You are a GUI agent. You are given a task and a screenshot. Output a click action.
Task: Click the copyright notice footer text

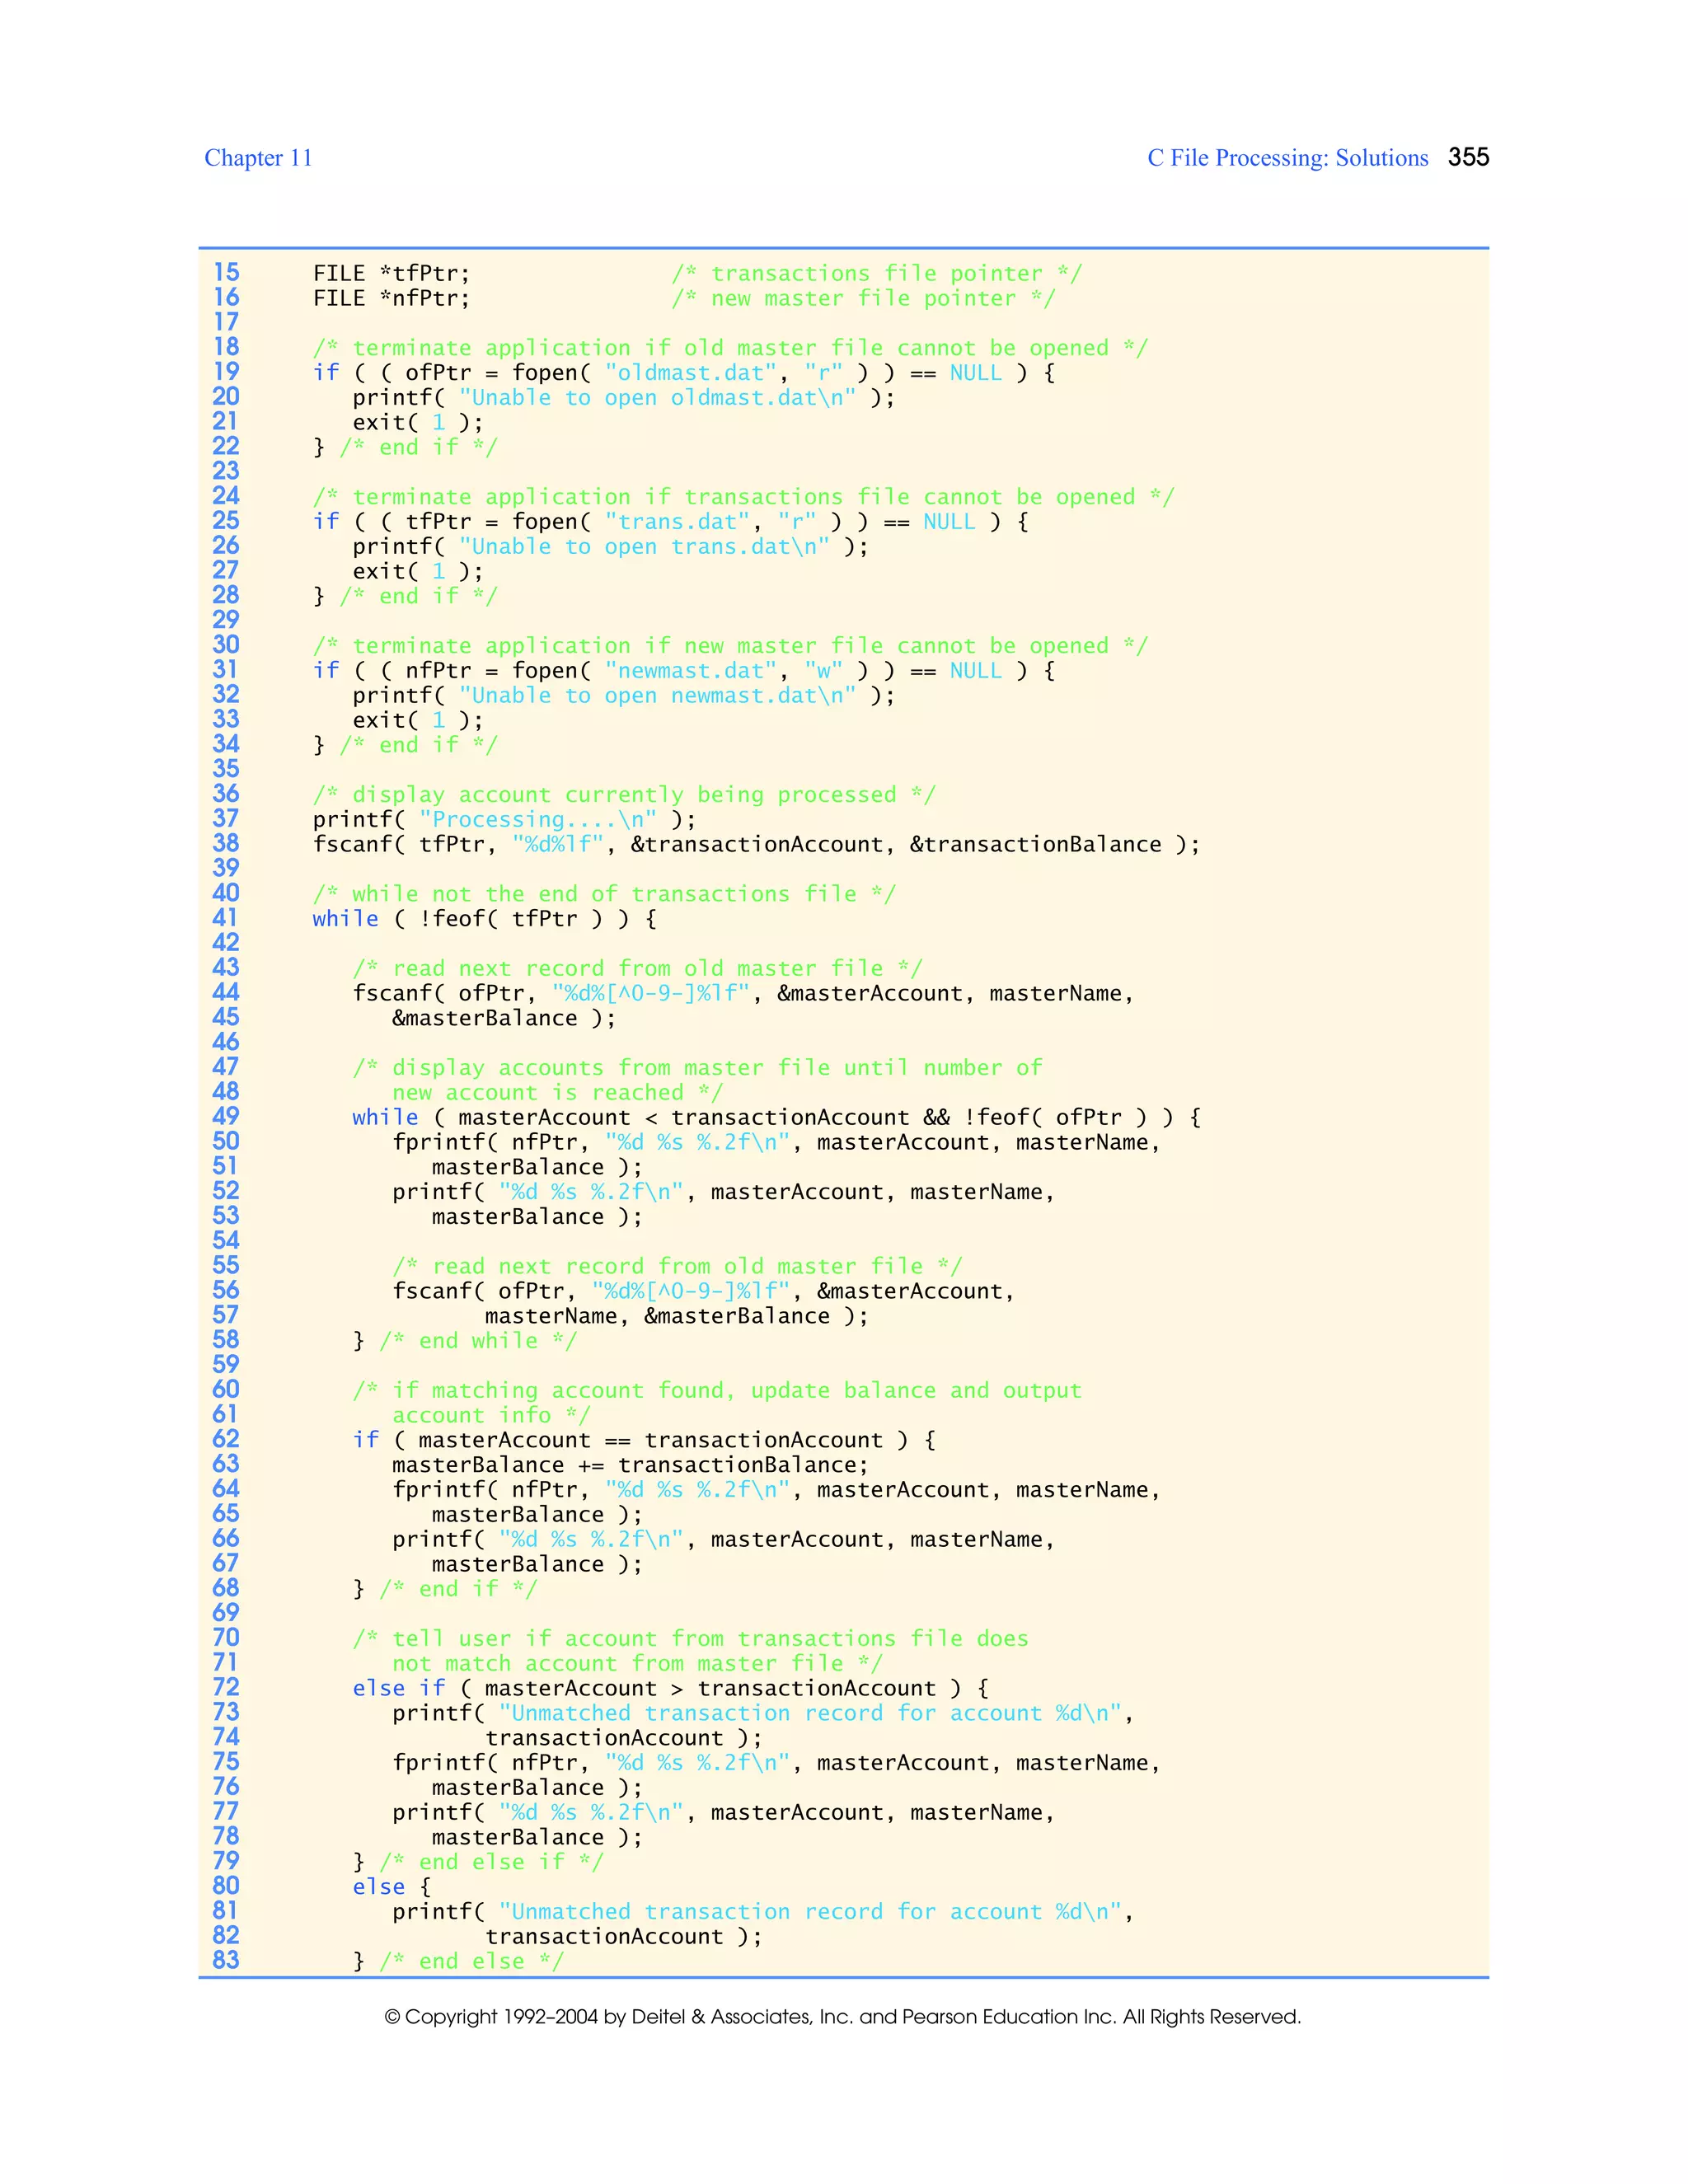pyautogui.click(x=842, y=2017)
